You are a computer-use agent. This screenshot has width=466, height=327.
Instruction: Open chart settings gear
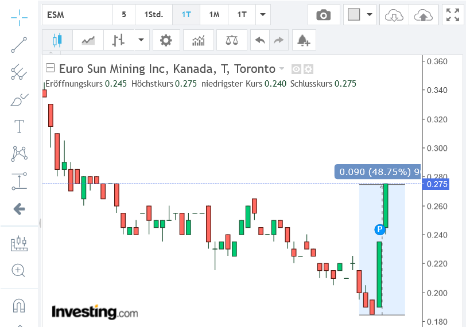pyautogui.click(x=166, y=40)
